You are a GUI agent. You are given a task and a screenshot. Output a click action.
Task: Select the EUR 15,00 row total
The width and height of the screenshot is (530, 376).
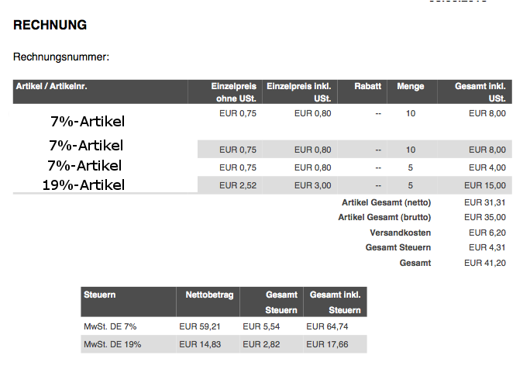point(484,185)
